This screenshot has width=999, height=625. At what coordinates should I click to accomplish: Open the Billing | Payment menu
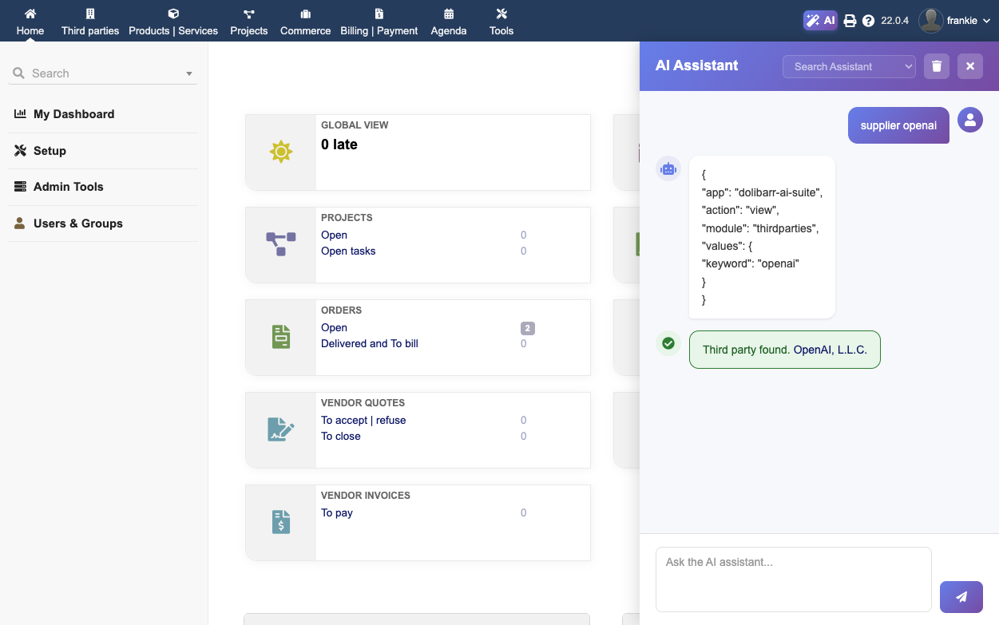coord(379,22)
